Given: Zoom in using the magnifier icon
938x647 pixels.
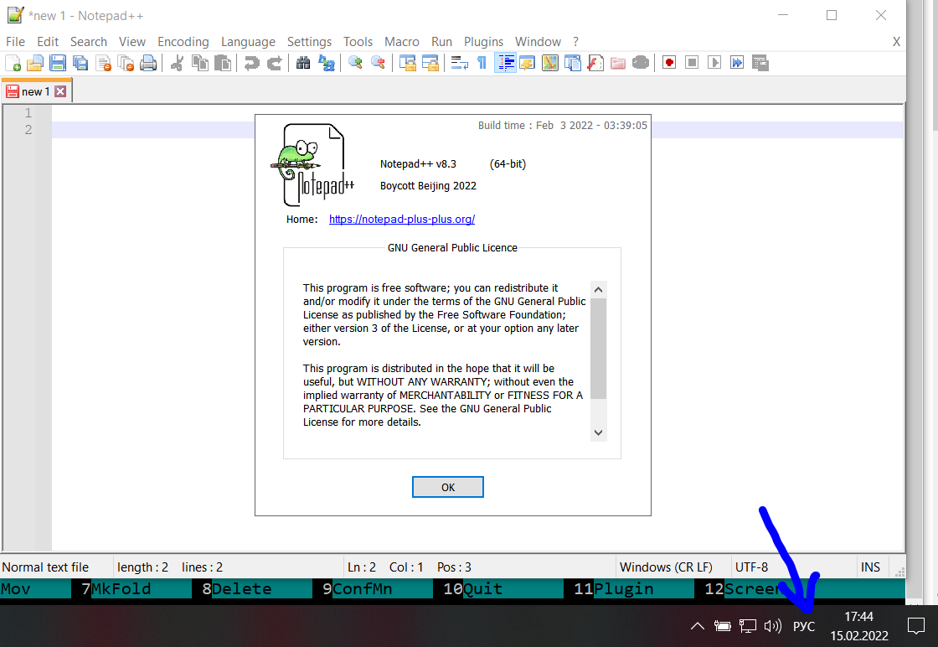Looking at the screenshot, I should point(354,63).
